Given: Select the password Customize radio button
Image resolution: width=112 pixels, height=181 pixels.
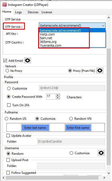Looking at the screenshot, I should (x=9, y=89).
